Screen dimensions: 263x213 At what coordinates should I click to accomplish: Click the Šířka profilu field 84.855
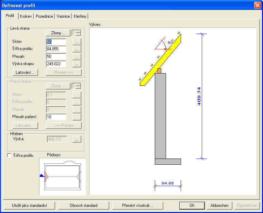tap(56, 49)
